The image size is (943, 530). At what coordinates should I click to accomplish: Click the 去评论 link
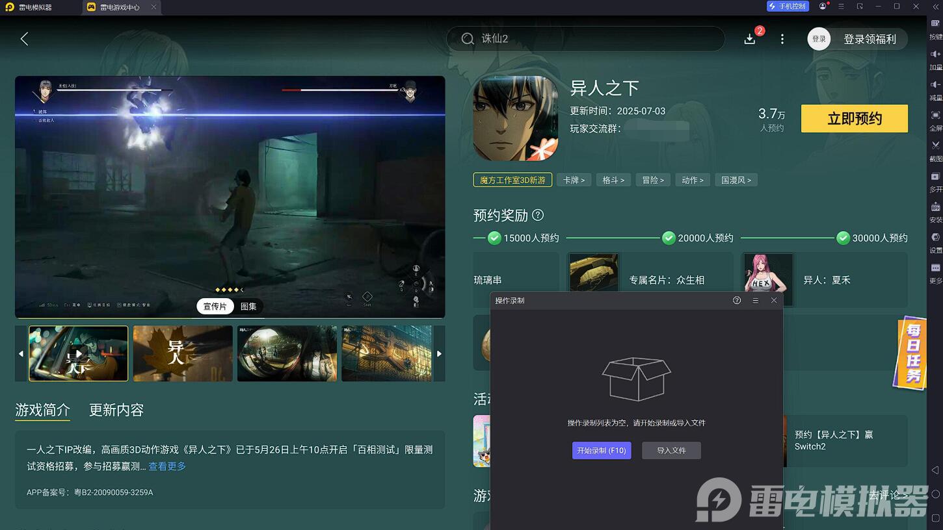[x=888, y=495]
